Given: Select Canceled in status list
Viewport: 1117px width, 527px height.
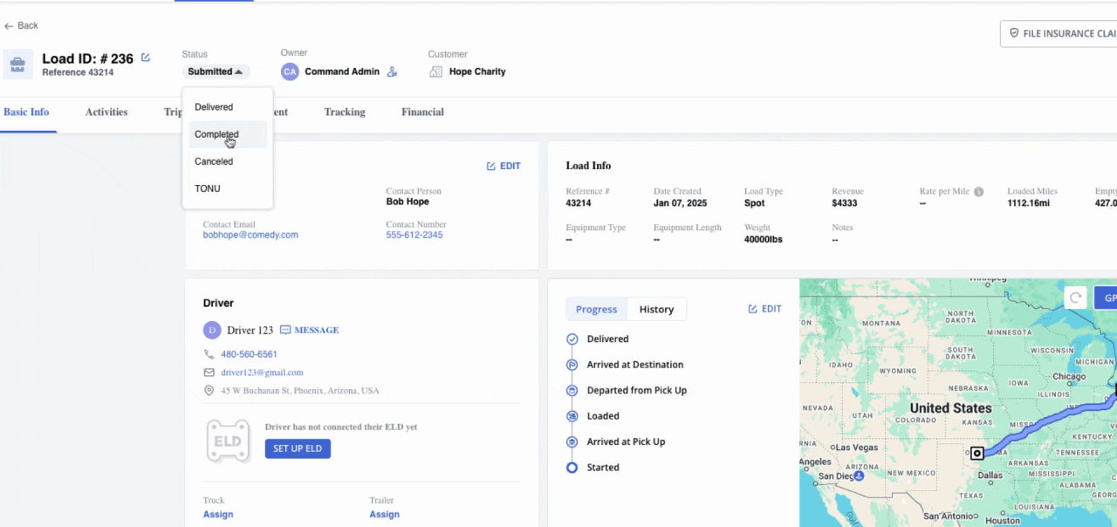Looking at the screenshot, I should click(x=214, y=161).
